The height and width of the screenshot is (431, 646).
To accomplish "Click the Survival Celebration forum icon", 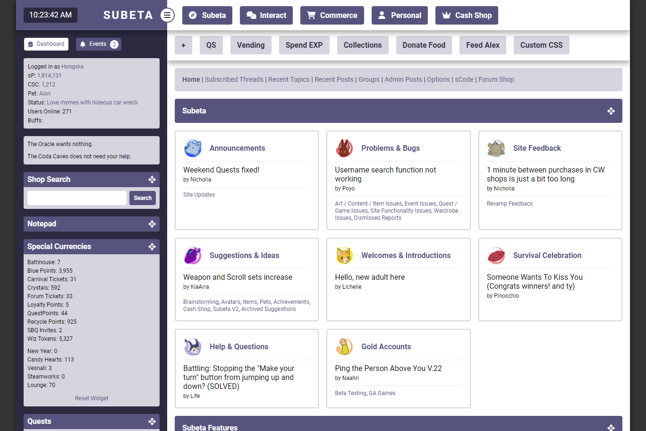I will (x=496, y=256).
